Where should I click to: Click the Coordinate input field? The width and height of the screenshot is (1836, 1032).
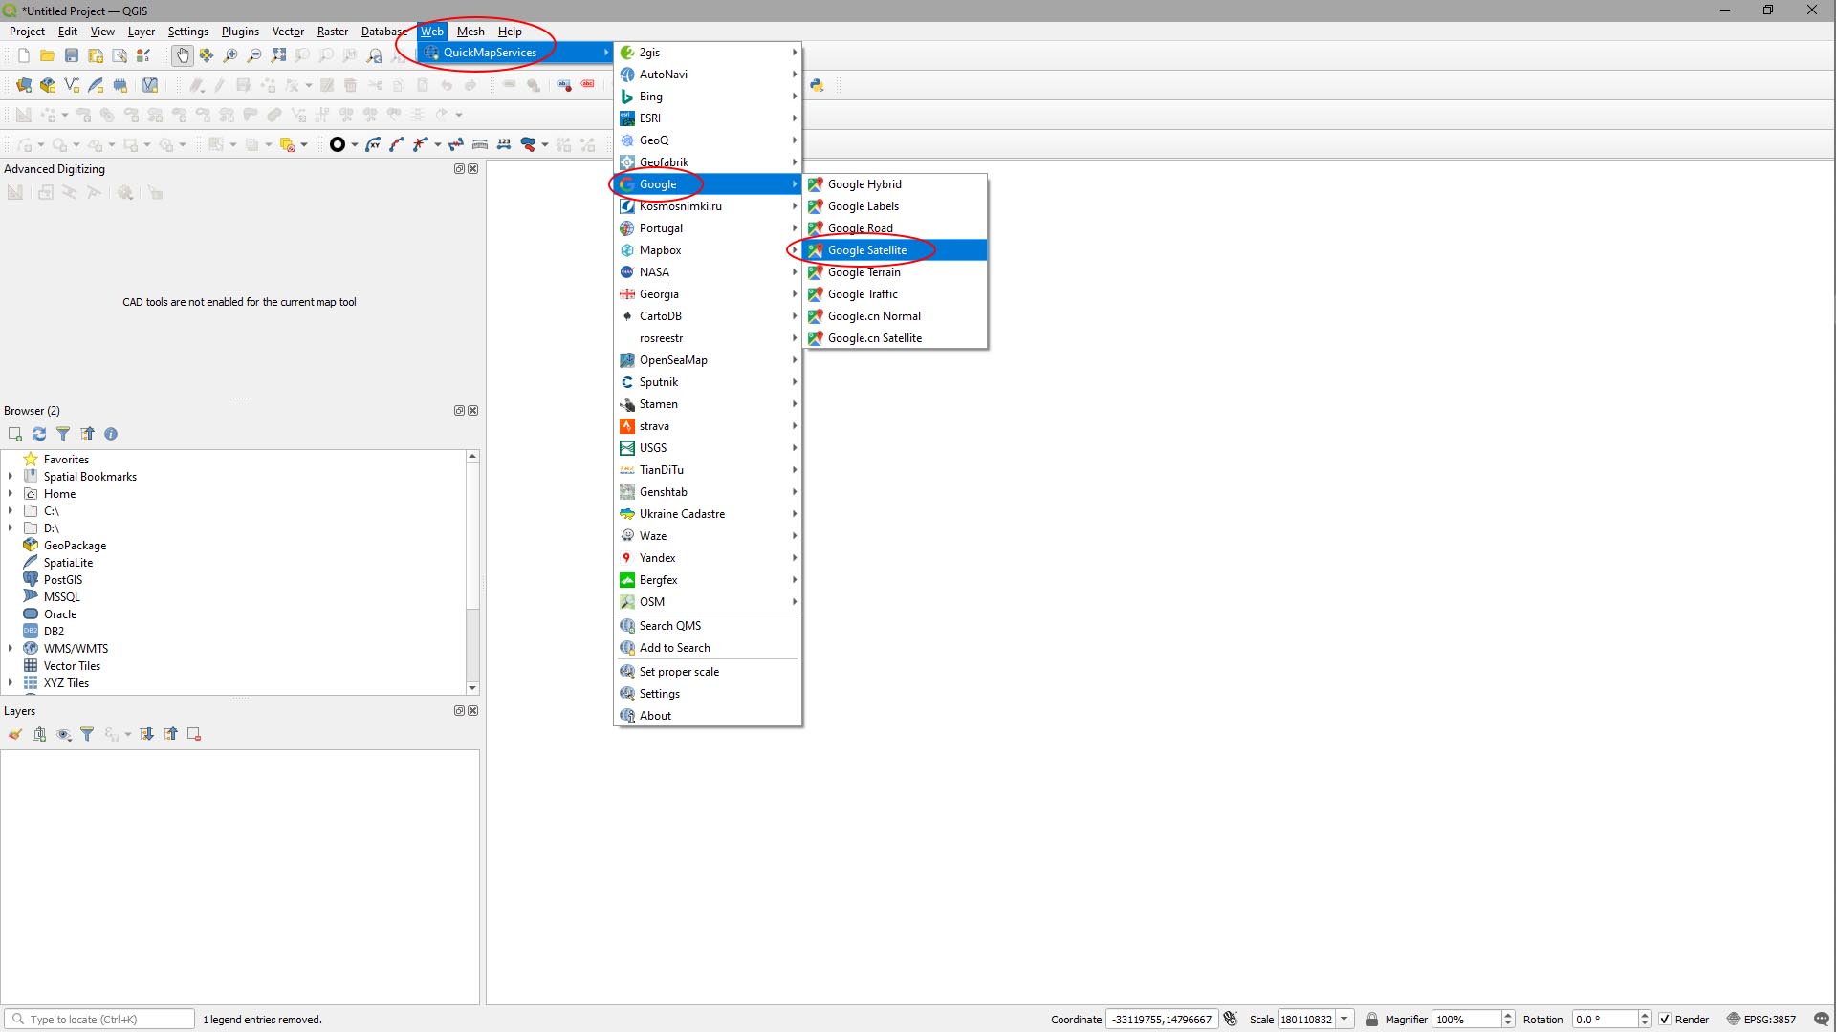pyautogui.click(x=1161, y=1020)
